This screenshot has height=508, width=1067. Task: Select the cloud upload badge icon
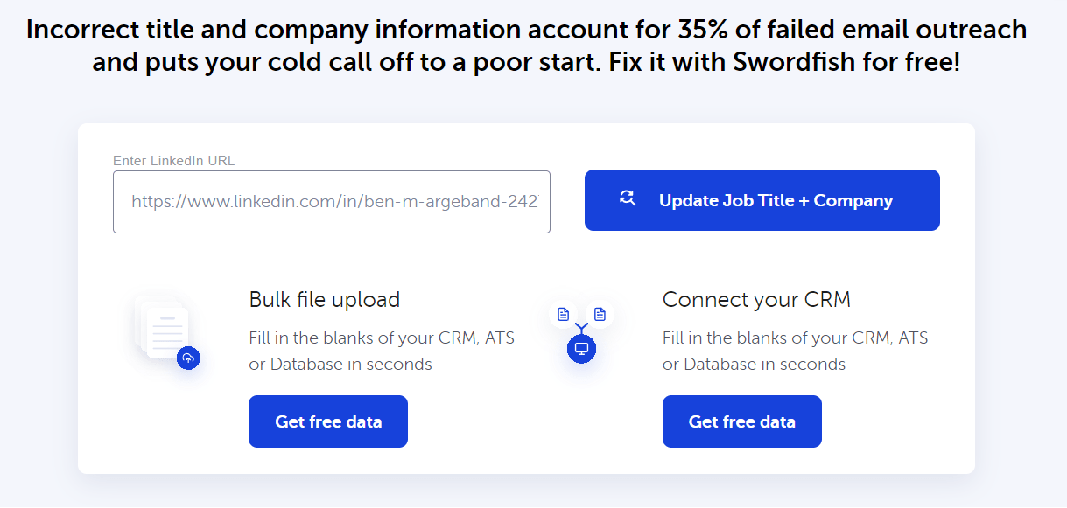pos(188,358)
